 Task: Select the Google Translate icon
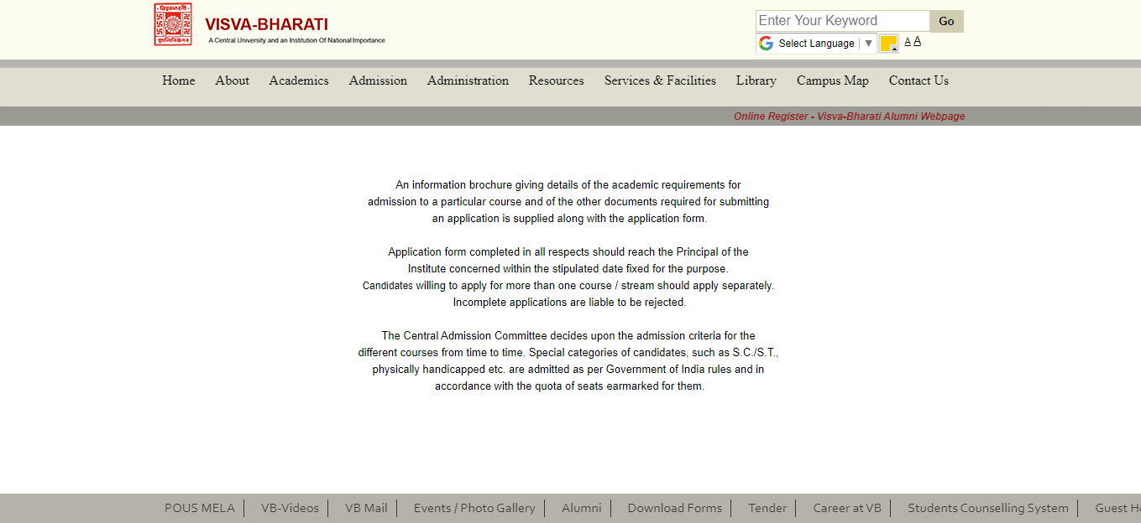(766, 42)
